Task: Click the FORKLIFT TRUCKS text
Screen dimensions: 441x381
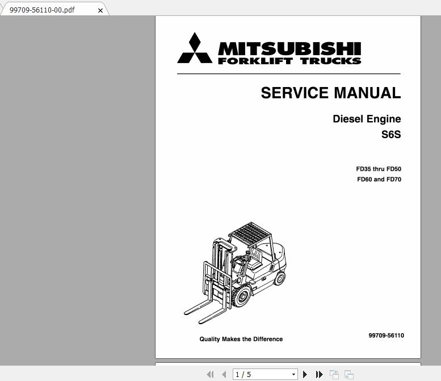Action: [289, 61]
